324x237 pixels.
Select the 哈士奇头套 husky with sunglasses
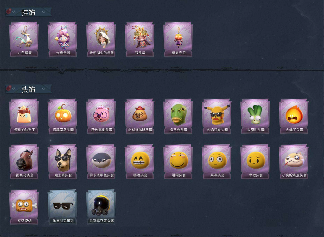(x=63, y=162)
